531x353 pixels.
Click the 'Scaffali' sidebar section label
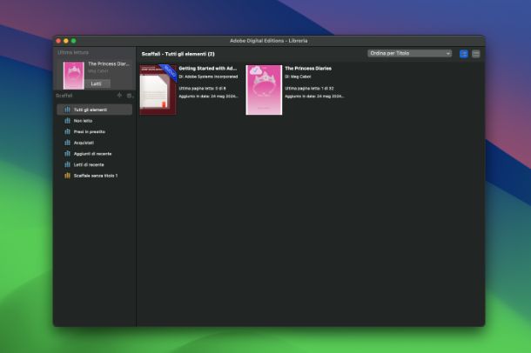pyautogui.click(x=64, y=96)
